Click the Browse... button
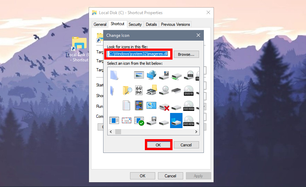Image resolution: width=306 pixels, height=187 pixels. click(186, 54)
